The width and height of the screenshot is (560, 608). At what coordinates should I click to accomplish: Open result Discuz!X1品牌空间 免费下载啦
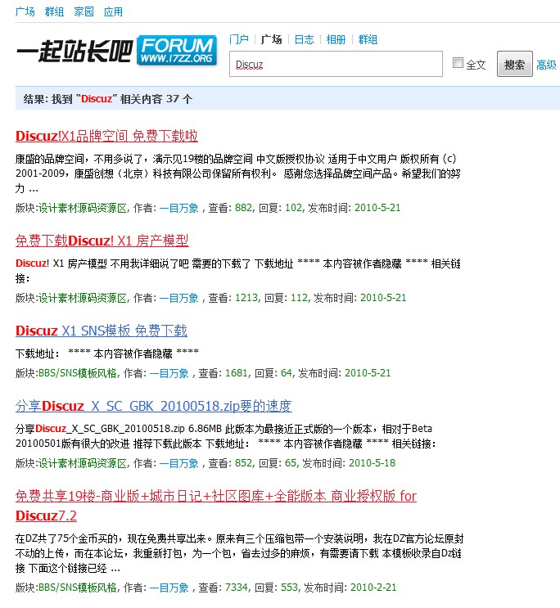point(106,136)
